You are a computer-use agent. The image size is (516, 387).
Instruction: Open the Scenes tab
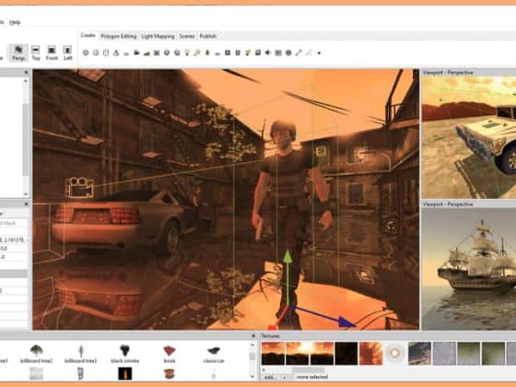[x=187, y=36]
